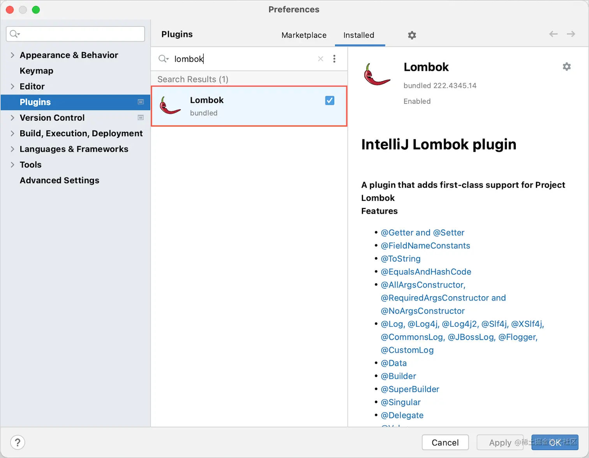This screenshot has height=458, width=589.
Task: Open the plugins settings gear next to Installed tab
Action: pos(412,35)
